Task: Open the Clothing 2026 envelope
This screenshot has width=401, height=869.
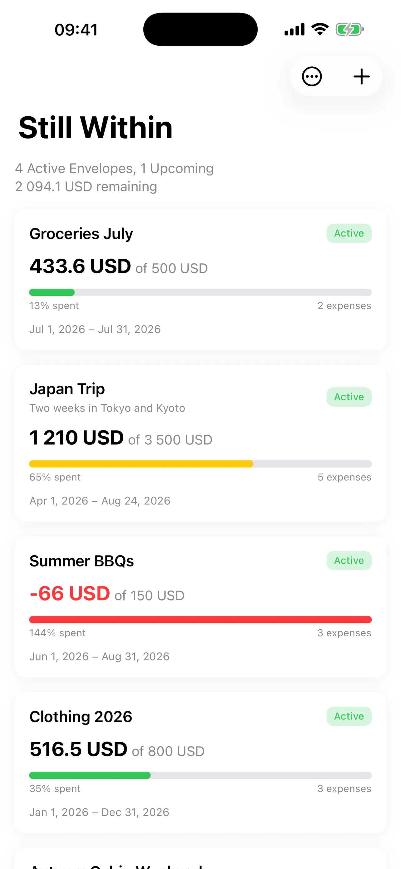Action: 200,762
